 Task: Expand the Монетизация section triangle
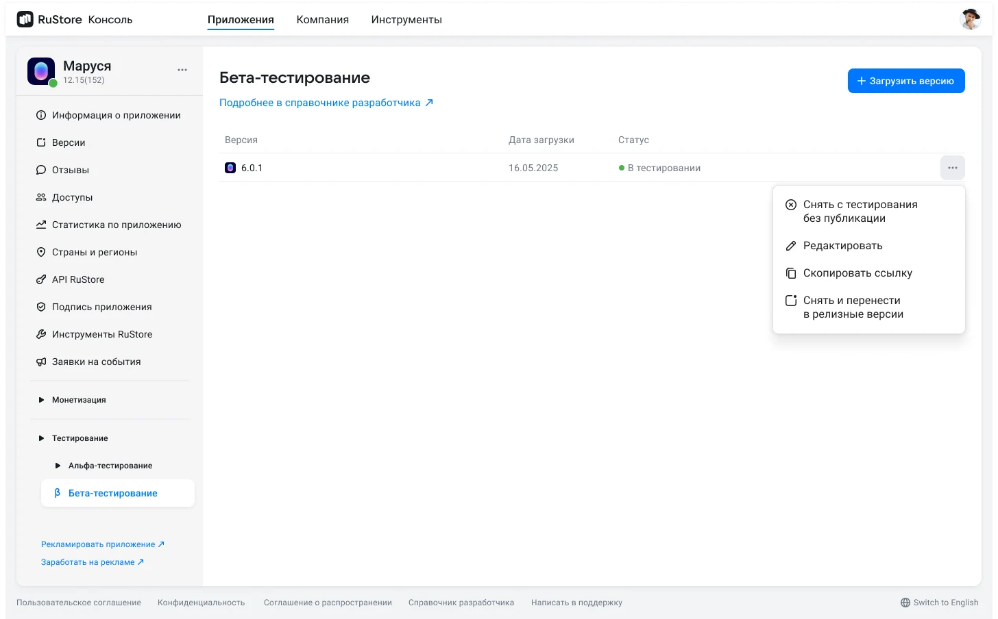click(x=41, y=400)
